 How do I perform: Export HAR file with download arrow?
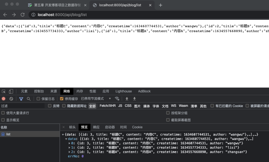coord(134,99)
